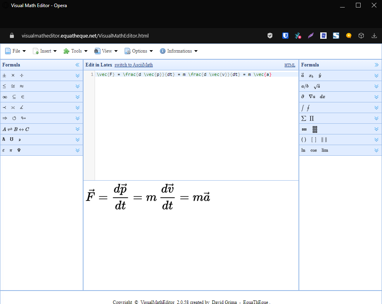Viewport: 382px width, 304px height.
Task: Open the Informations menu
Action: pos(179,51)
